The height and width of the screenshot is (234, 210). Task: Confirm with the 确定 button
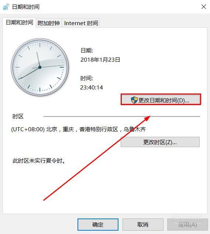point(98,224)
